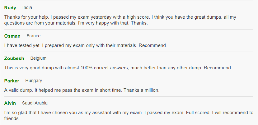
Task: Click 'questions are from your materials' line
Action: pyautogui.click(x=76, y=23)
